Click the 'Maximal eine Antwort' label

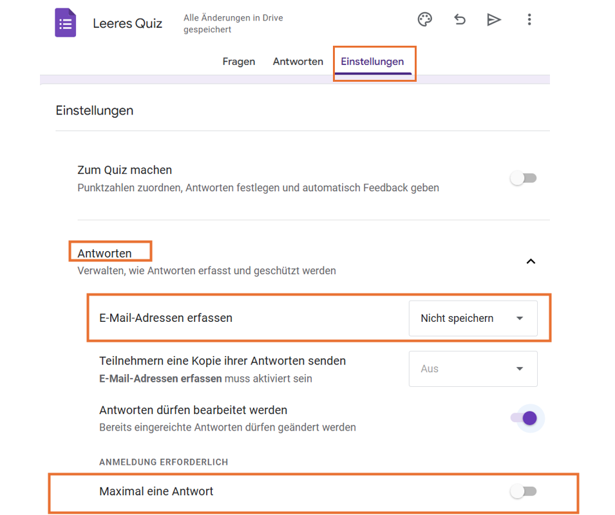[156, 492]
